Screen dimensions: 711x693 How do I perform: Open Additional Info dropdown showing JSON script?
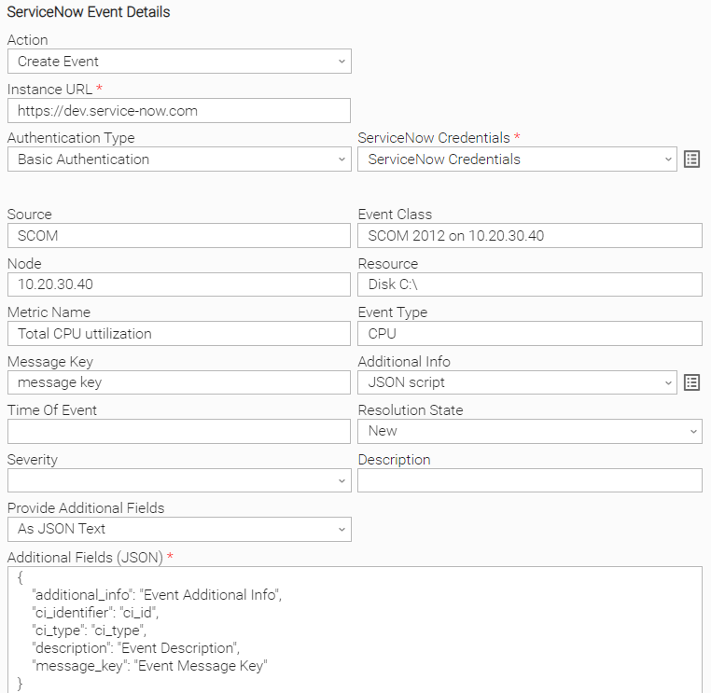click(x=517, y=382)
